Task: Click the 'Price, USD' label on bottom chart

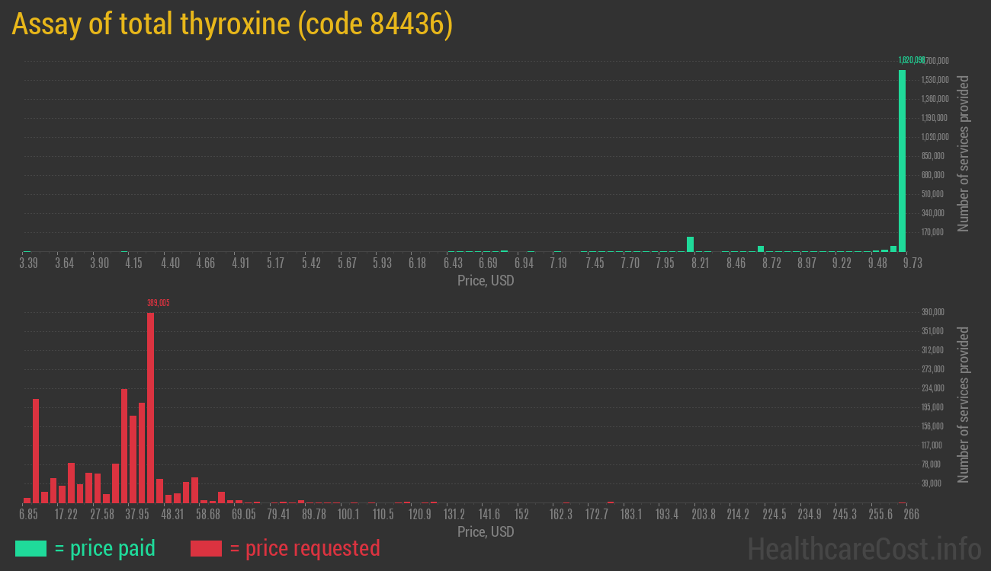Action: [x=485, y=531]
